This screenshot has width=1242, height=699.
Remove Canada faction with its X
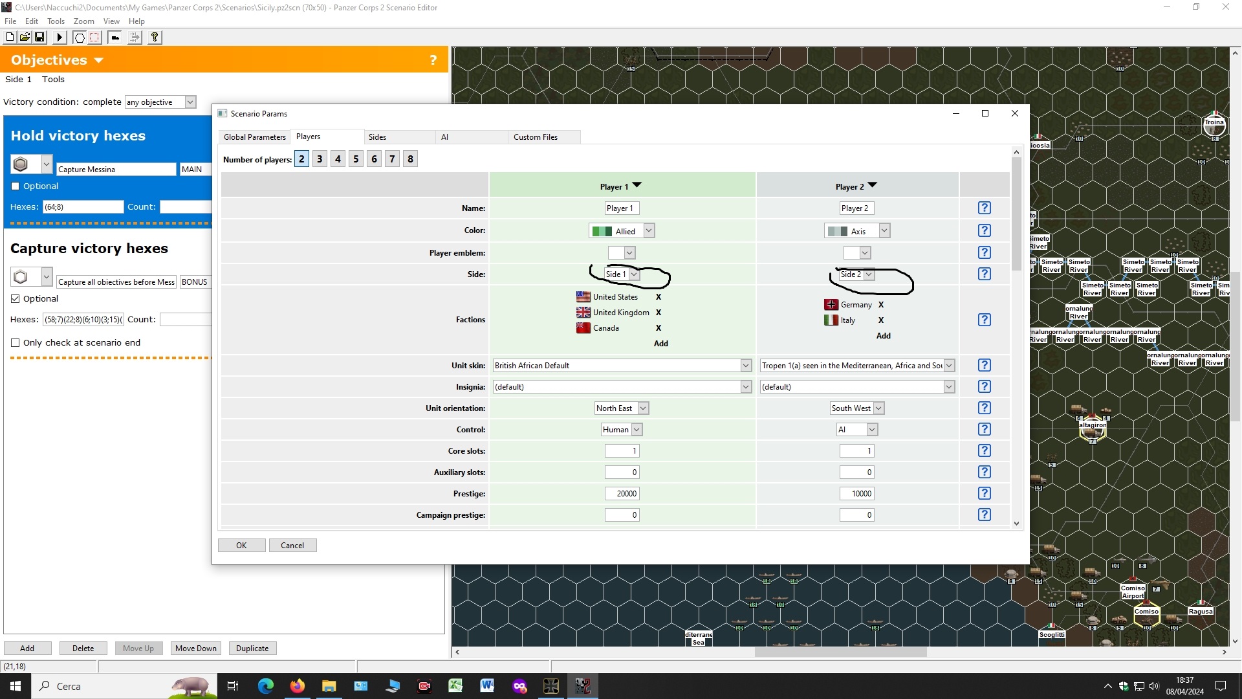pyautogui.click(x=659, y=328)
